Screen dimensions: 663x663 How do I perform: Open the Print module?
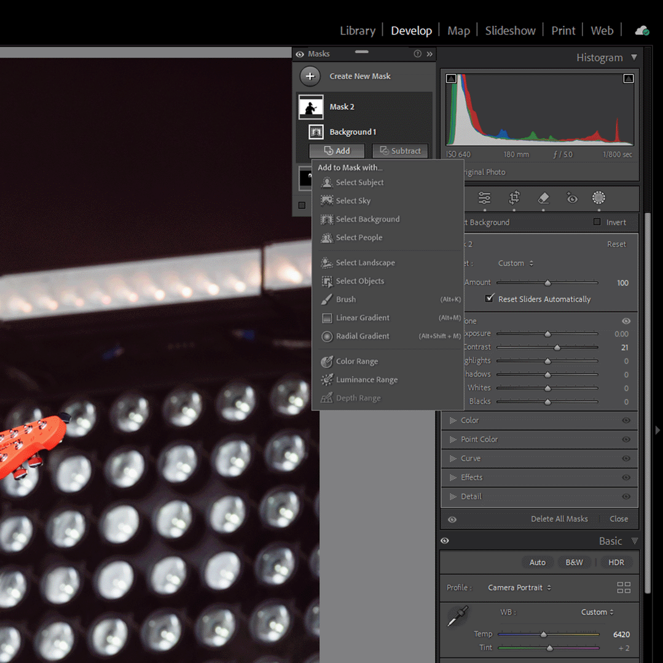[x=563, y=31]
